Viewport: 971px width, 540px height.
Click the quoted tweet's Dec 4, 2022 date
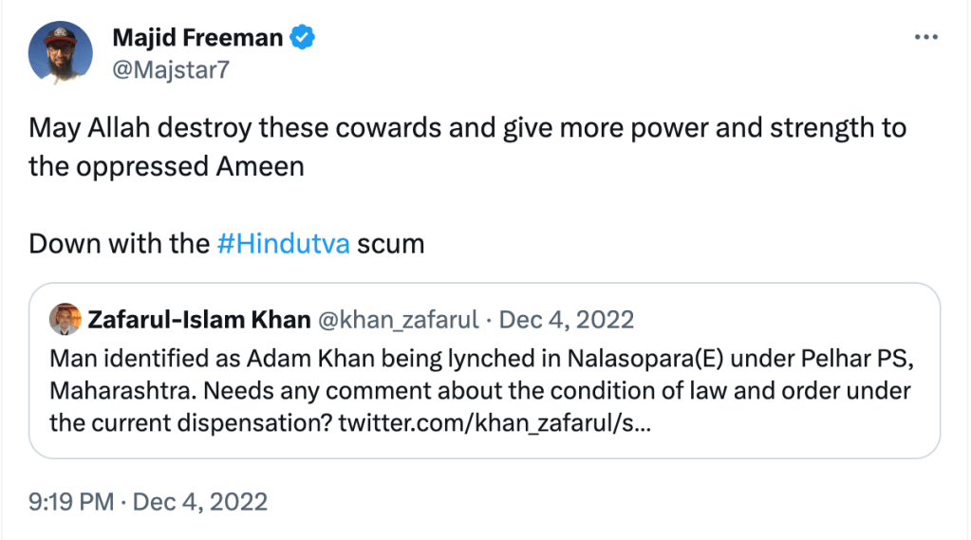[x=567, y=319]
